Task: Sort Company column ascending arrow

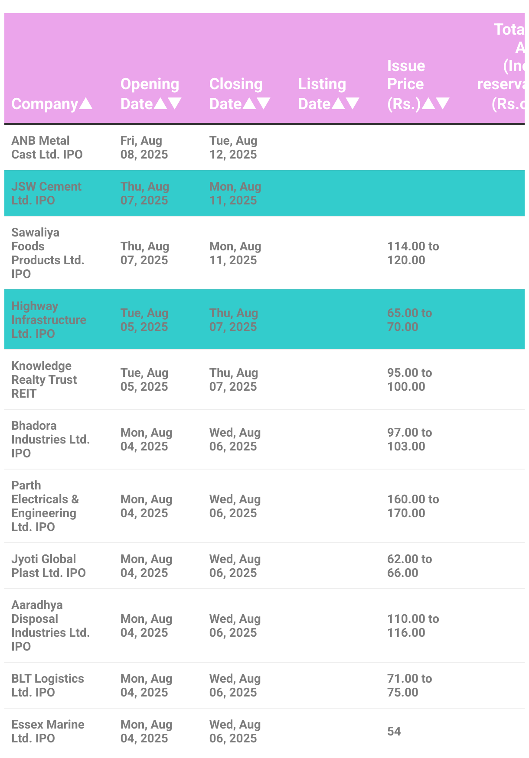Action: coord(86,104)
